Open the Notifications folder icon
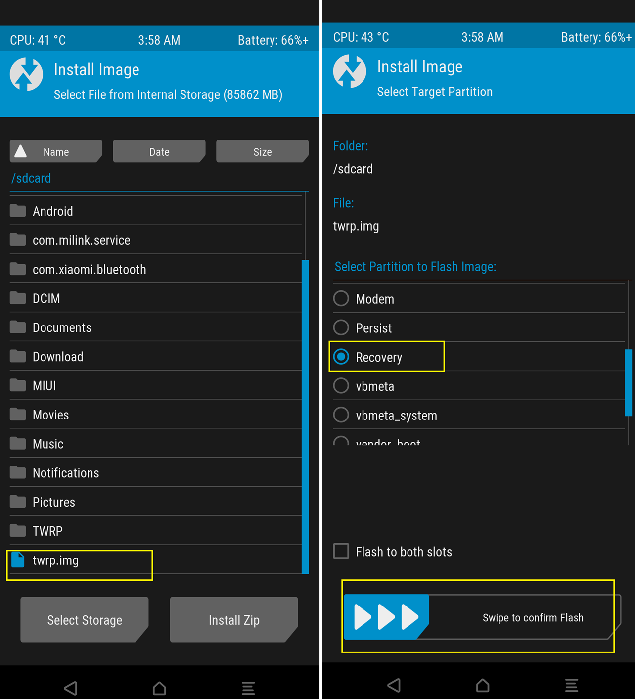Image resolution: width=635 pixels, height=699 pixels. pyautogui.click(x=18, y=472)
